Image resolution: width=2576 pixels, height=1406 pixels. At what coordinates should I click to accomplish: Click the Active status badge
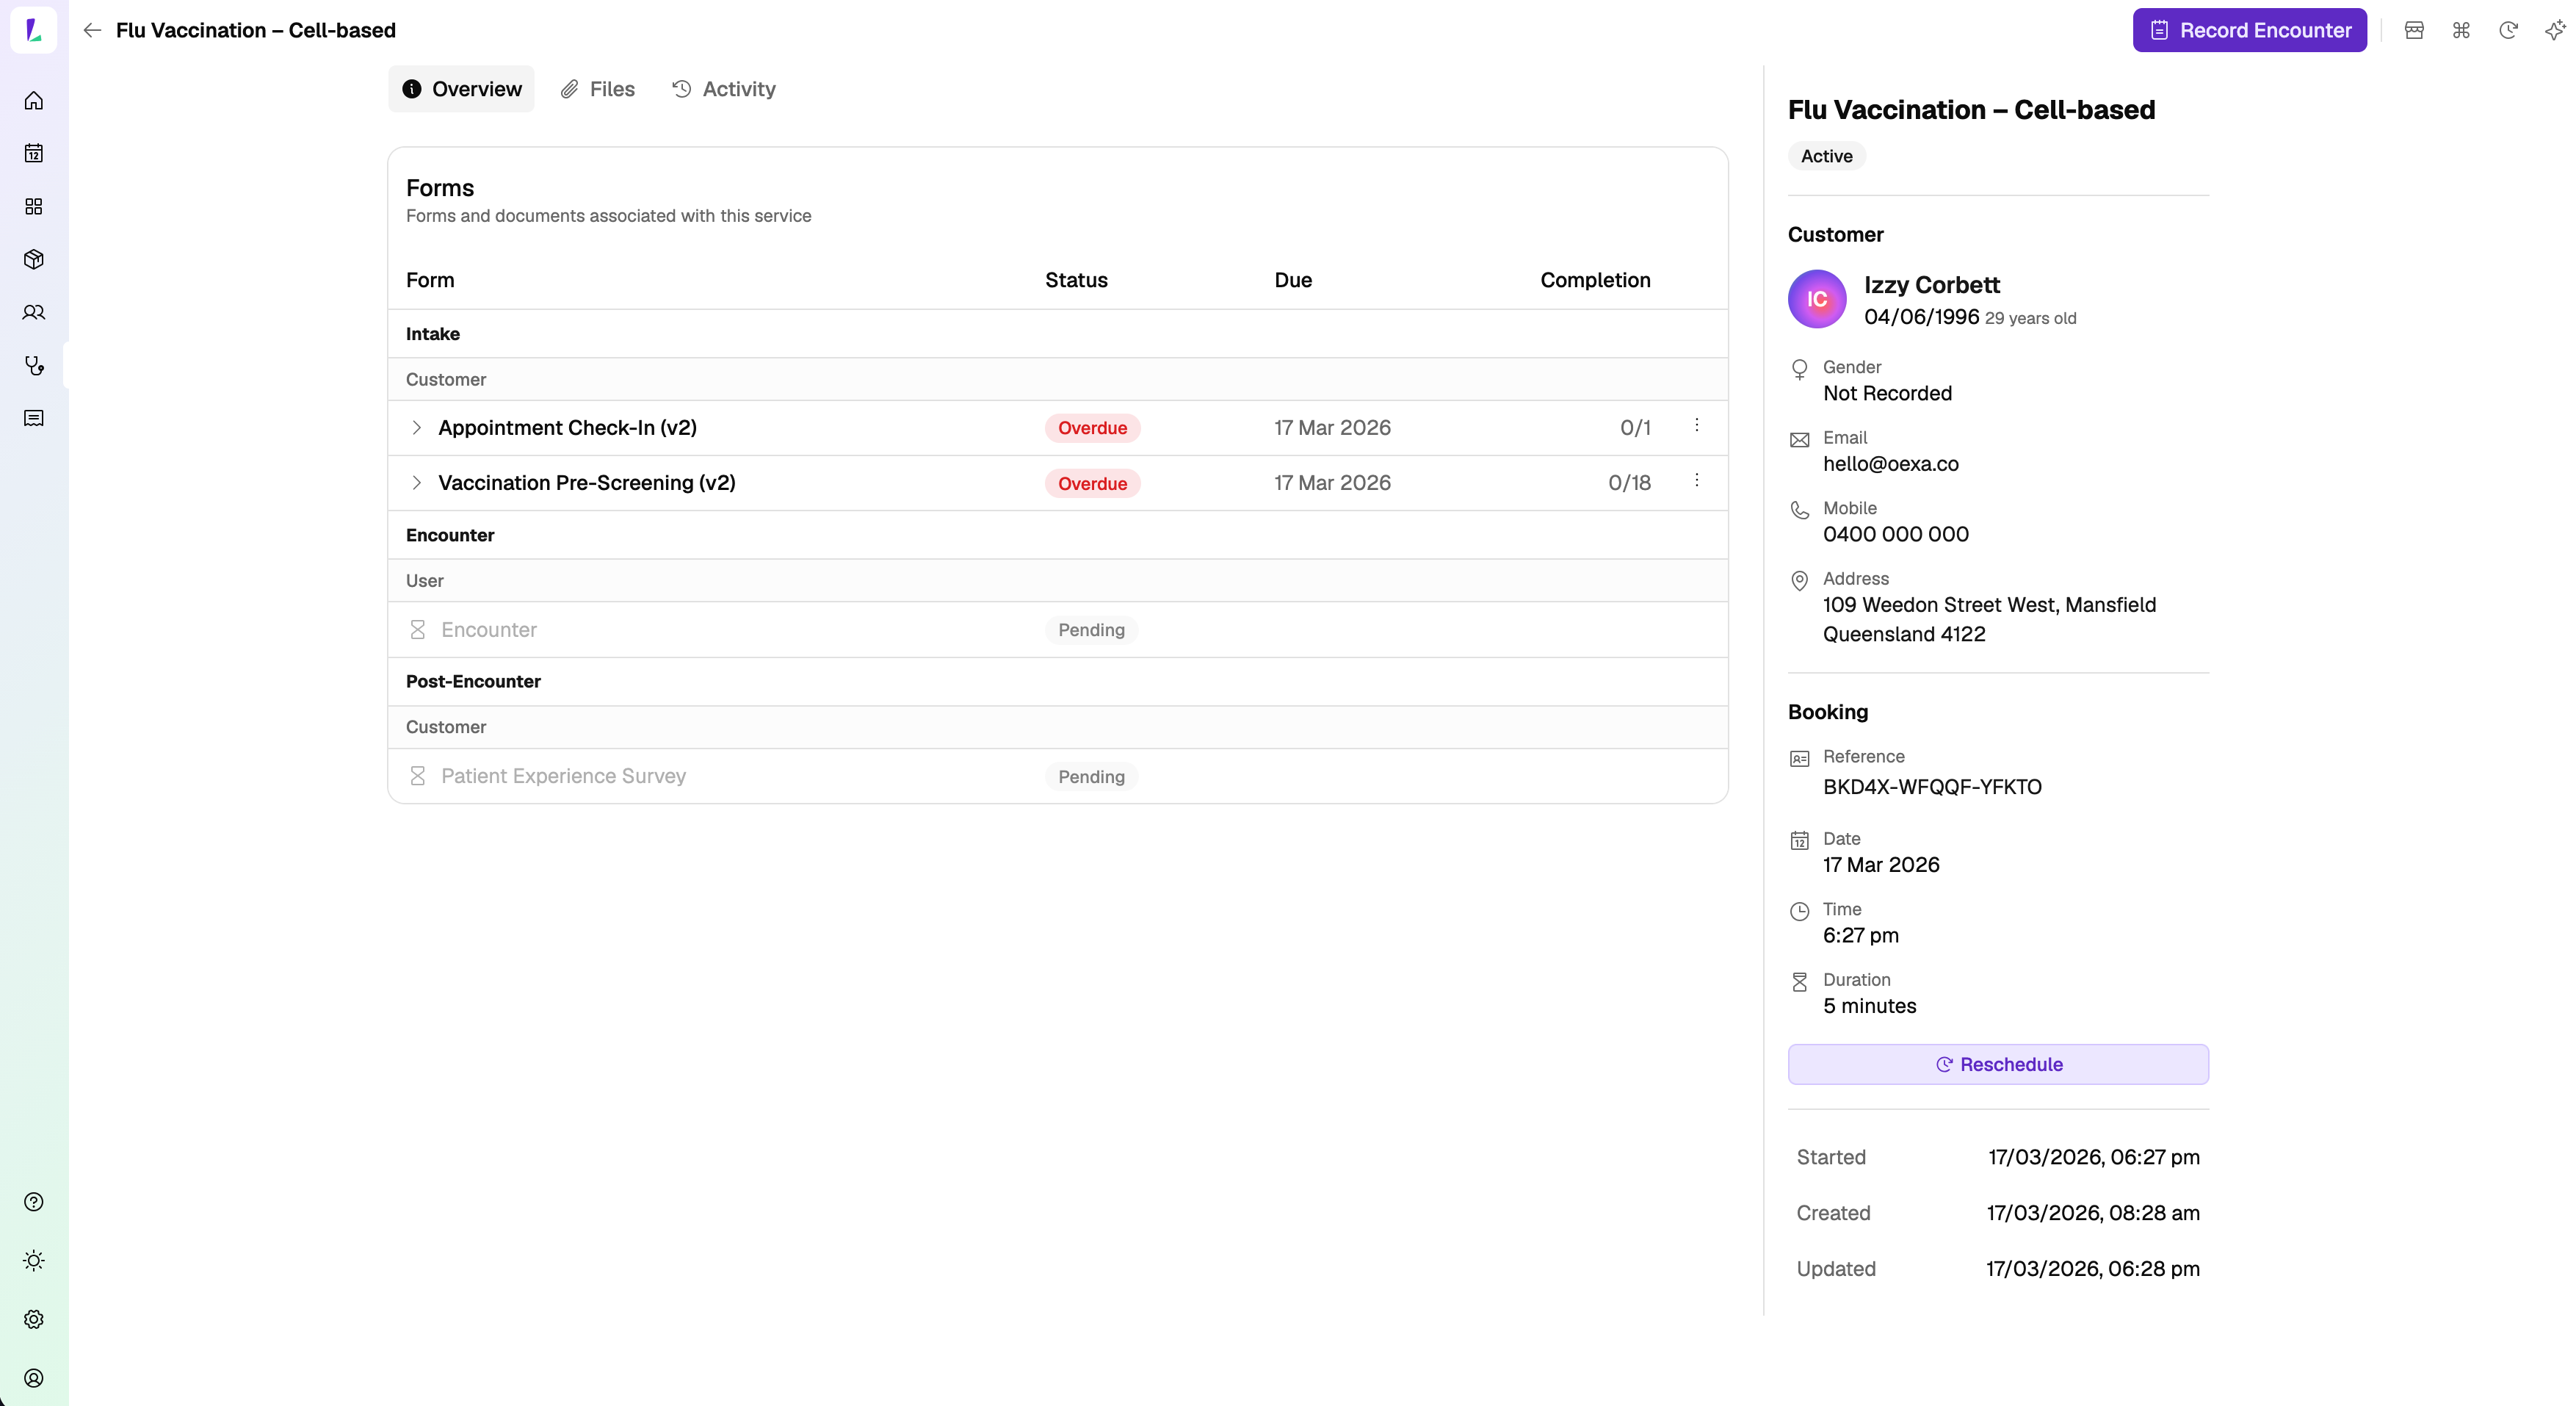pyautogui.click(x=1826, y=156)
